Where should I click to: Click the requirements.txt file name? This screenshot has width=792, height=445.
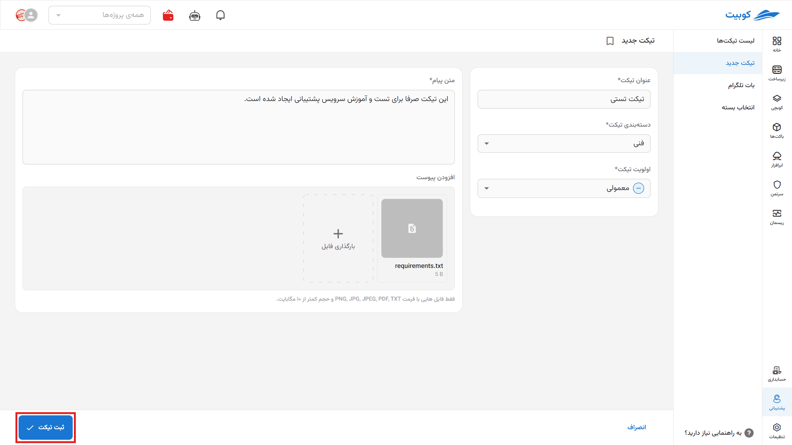419,266
